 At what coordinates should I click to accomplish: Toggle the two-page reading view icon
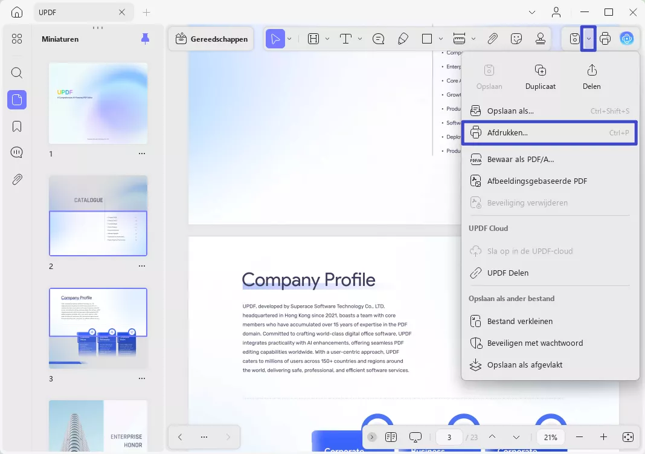391,437
